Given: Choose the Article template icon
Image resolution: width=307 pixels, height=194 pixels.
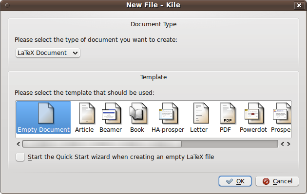Looking at the screenshot, I should click(87, 113).
